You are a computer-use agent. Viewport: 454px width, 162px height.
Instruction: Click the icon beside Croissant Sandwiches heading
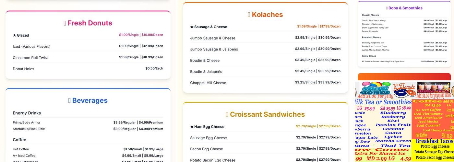(x=227, y=114)
